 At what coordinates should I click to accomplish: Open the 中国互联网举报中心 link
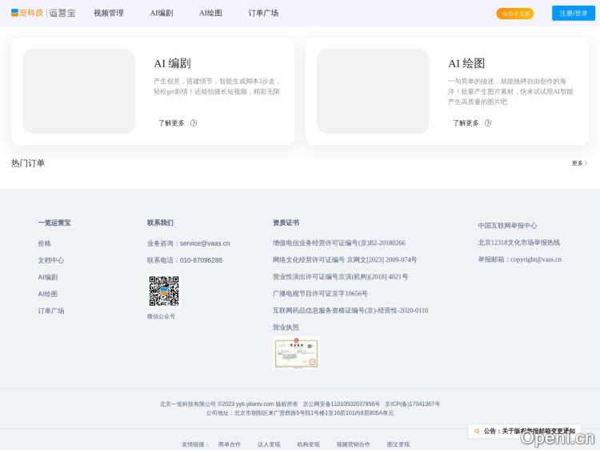(x=507, y=226)
